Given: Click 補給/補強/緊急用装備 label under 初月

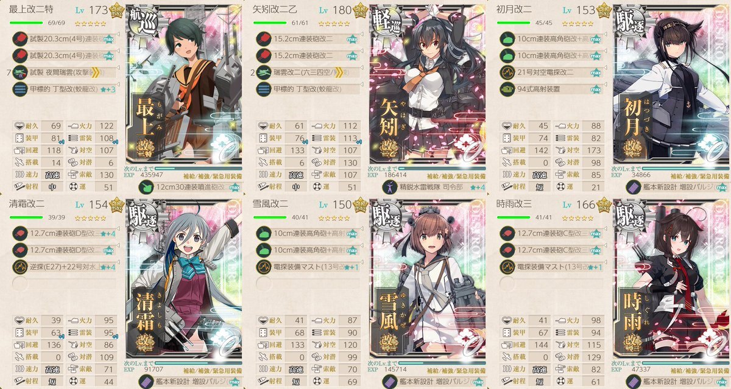Looking at the screenshot, I should click(699, 175).
